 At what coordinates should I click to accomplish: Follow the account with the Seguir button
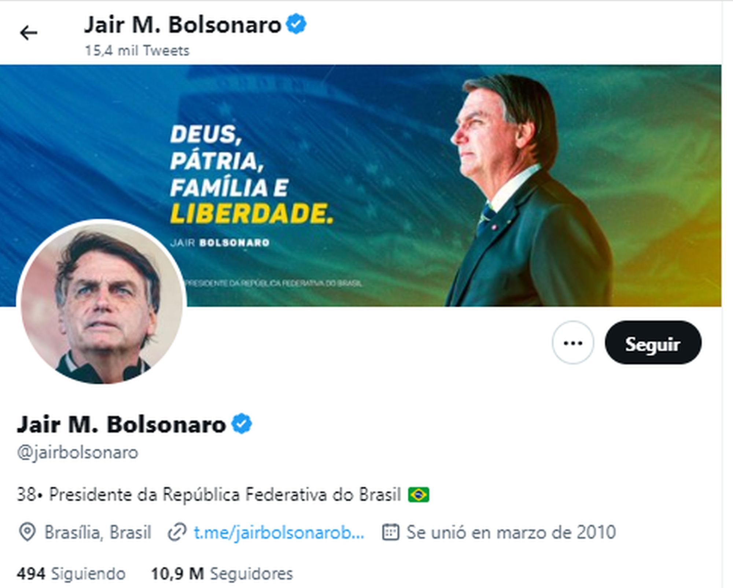tap(653, 343)
